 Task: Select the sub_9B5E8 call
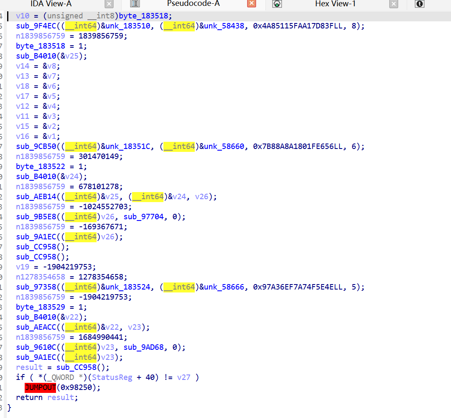point(36,216)
